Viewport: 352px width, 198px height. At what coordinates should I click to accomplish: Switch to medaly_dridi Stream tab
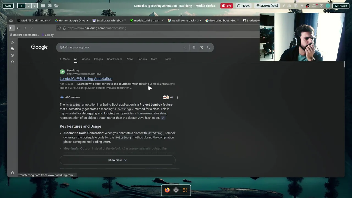point(145,20)
